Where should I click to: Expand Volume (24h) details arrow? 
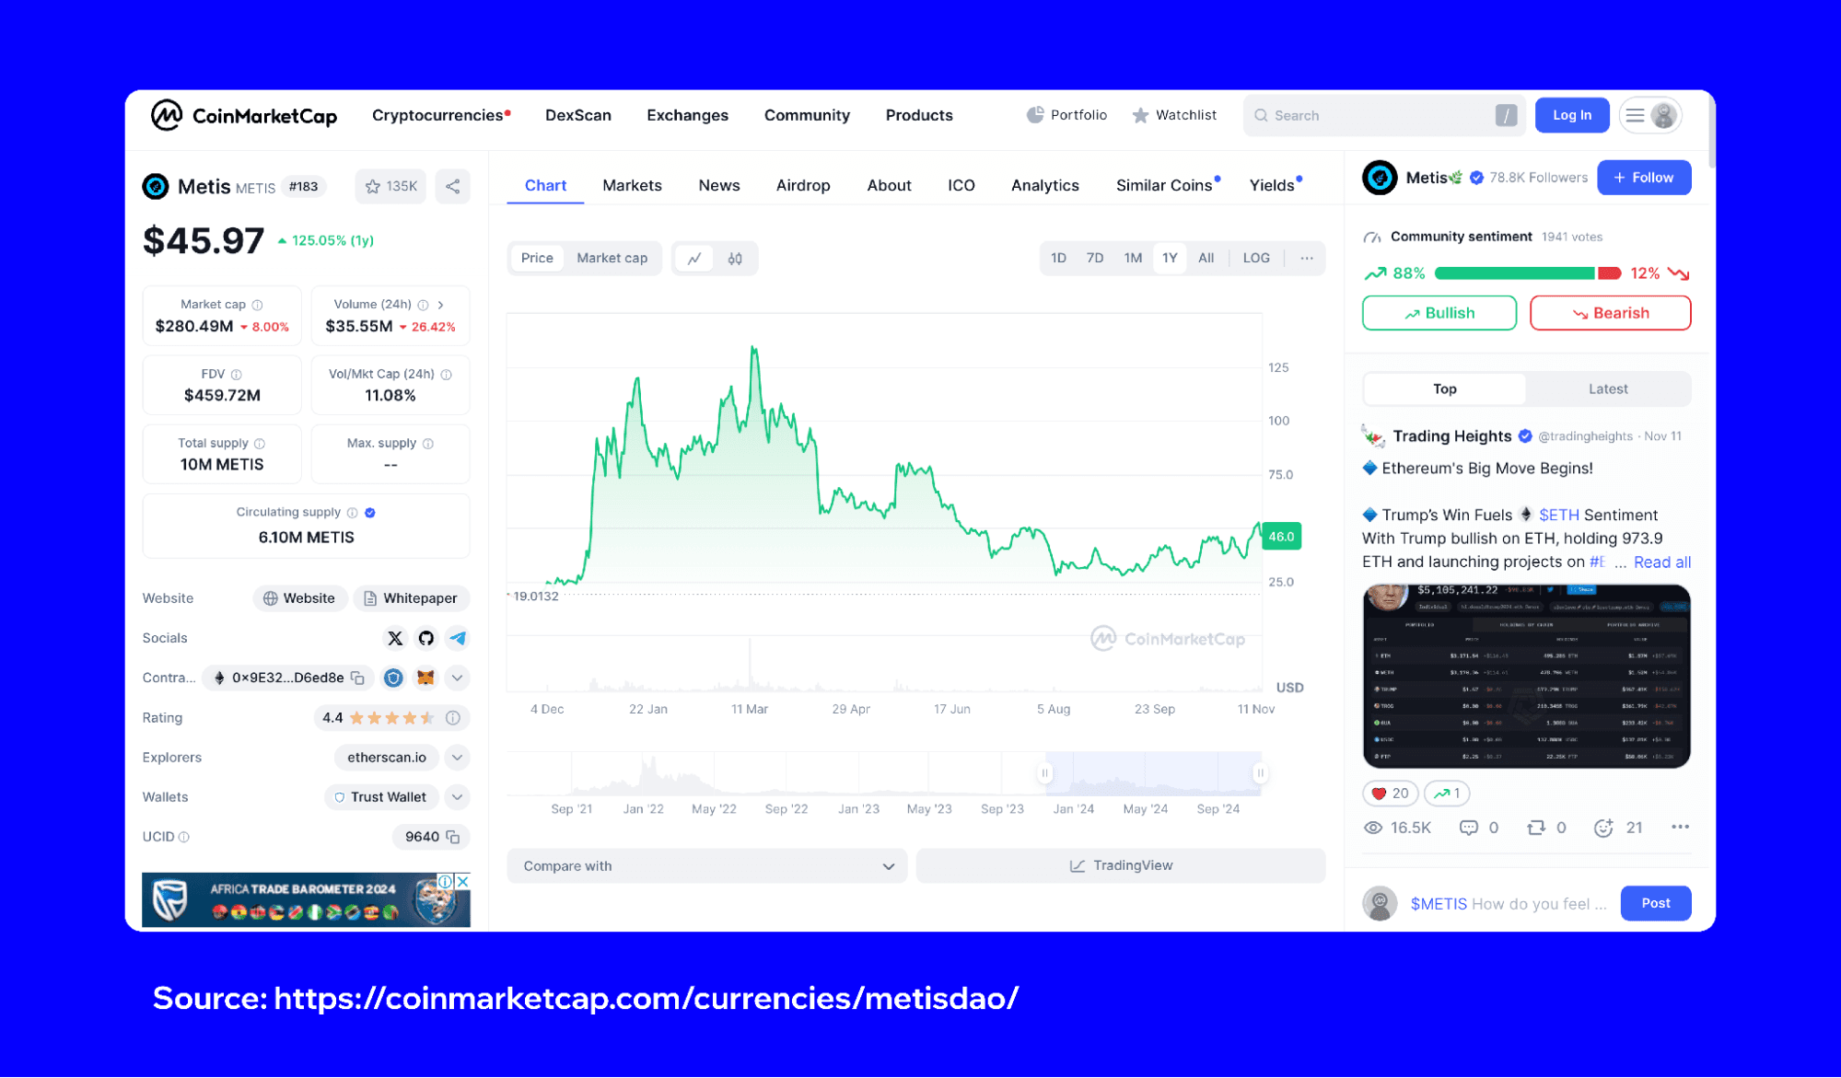(x=441, y=305)
